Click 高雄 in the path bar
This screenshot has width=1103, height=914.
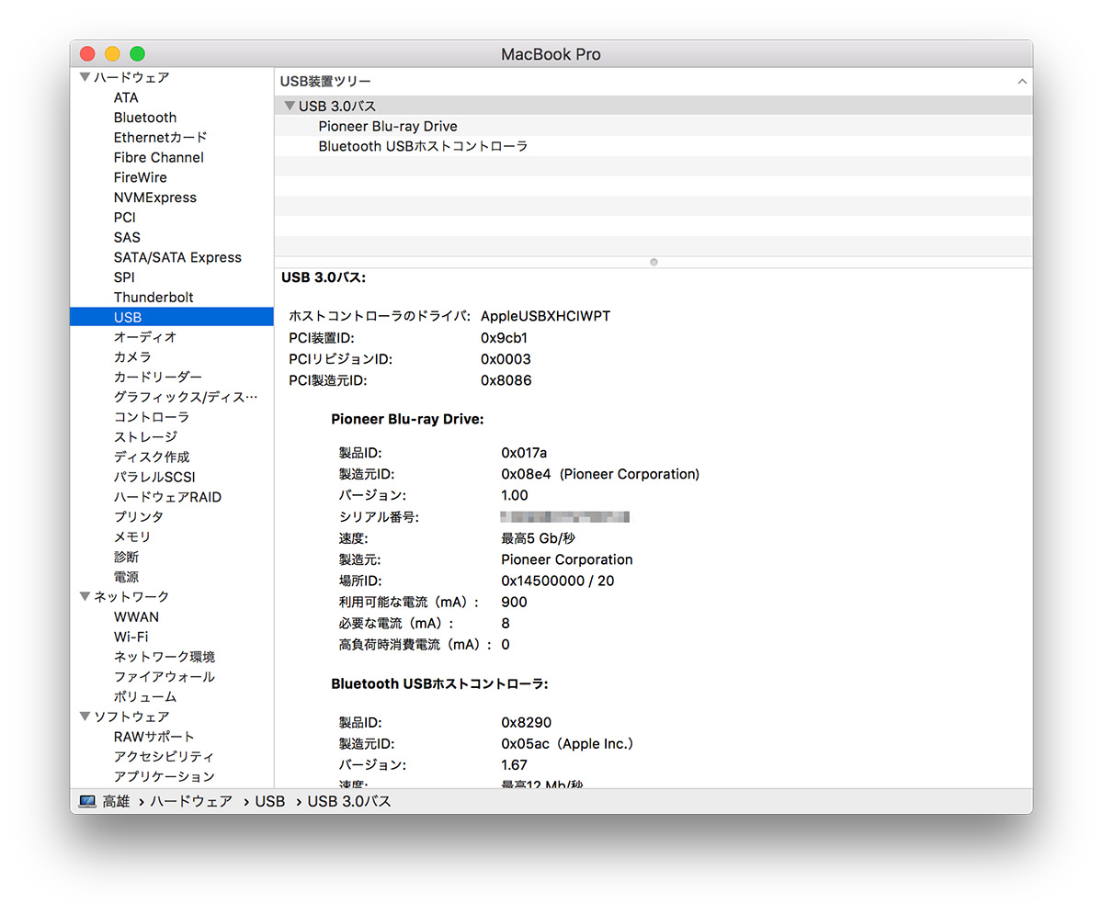116,802
